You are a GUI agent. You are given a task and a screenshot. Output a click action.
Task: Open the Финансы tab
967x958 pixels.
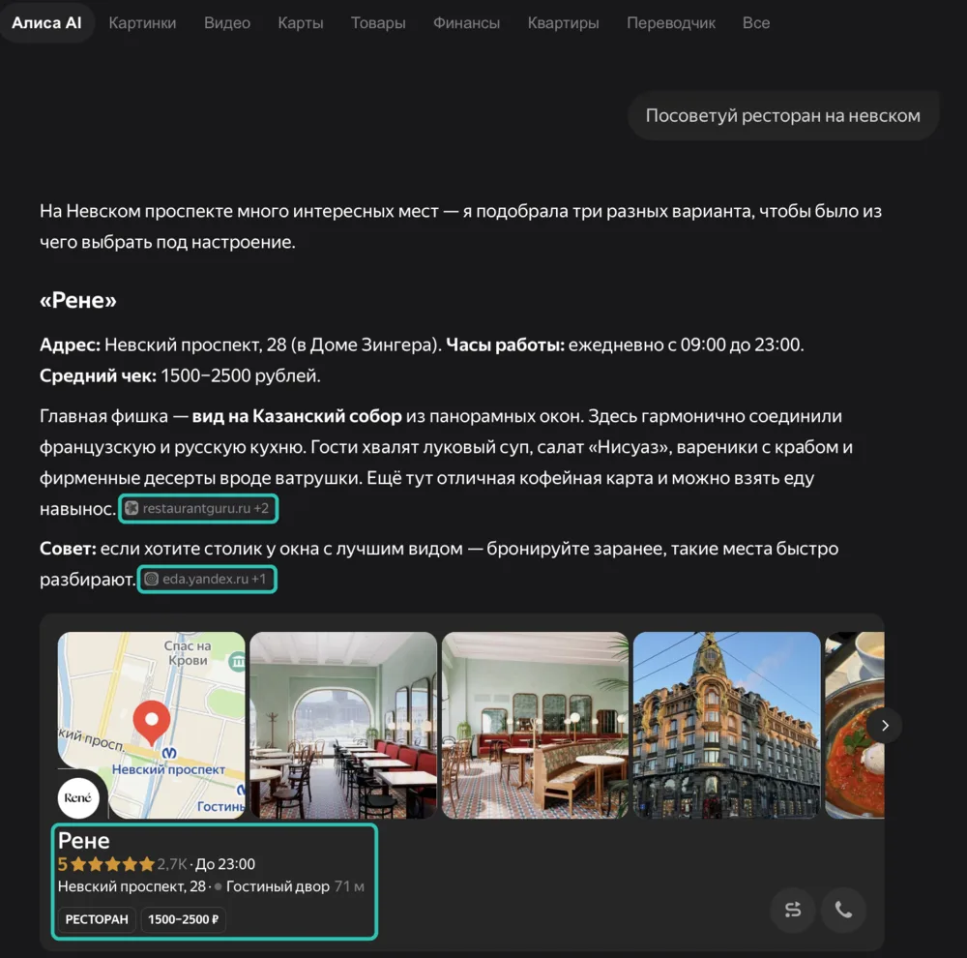pos(466,23)
